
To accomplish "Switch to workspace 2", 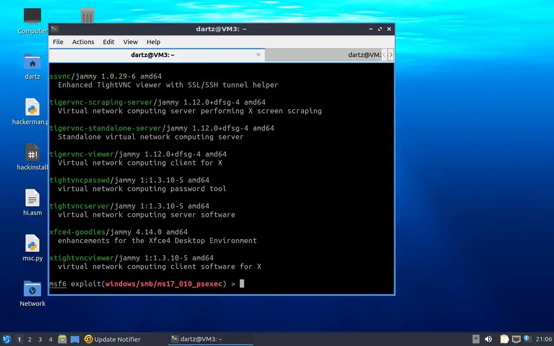I will 29,340.
